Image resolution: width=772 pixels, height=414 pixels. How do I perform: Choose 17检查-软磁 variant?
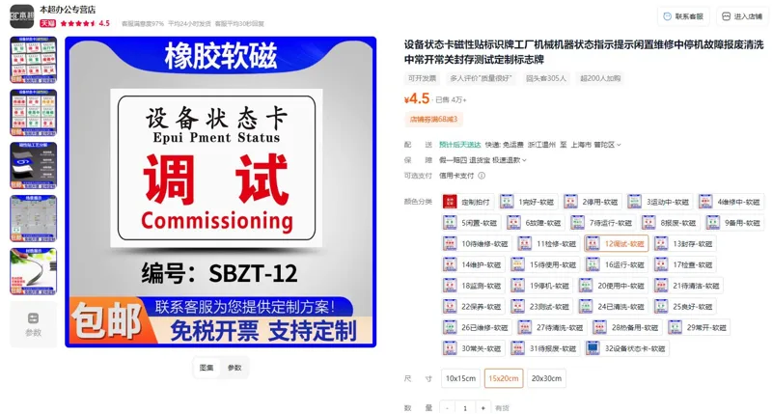685,264
